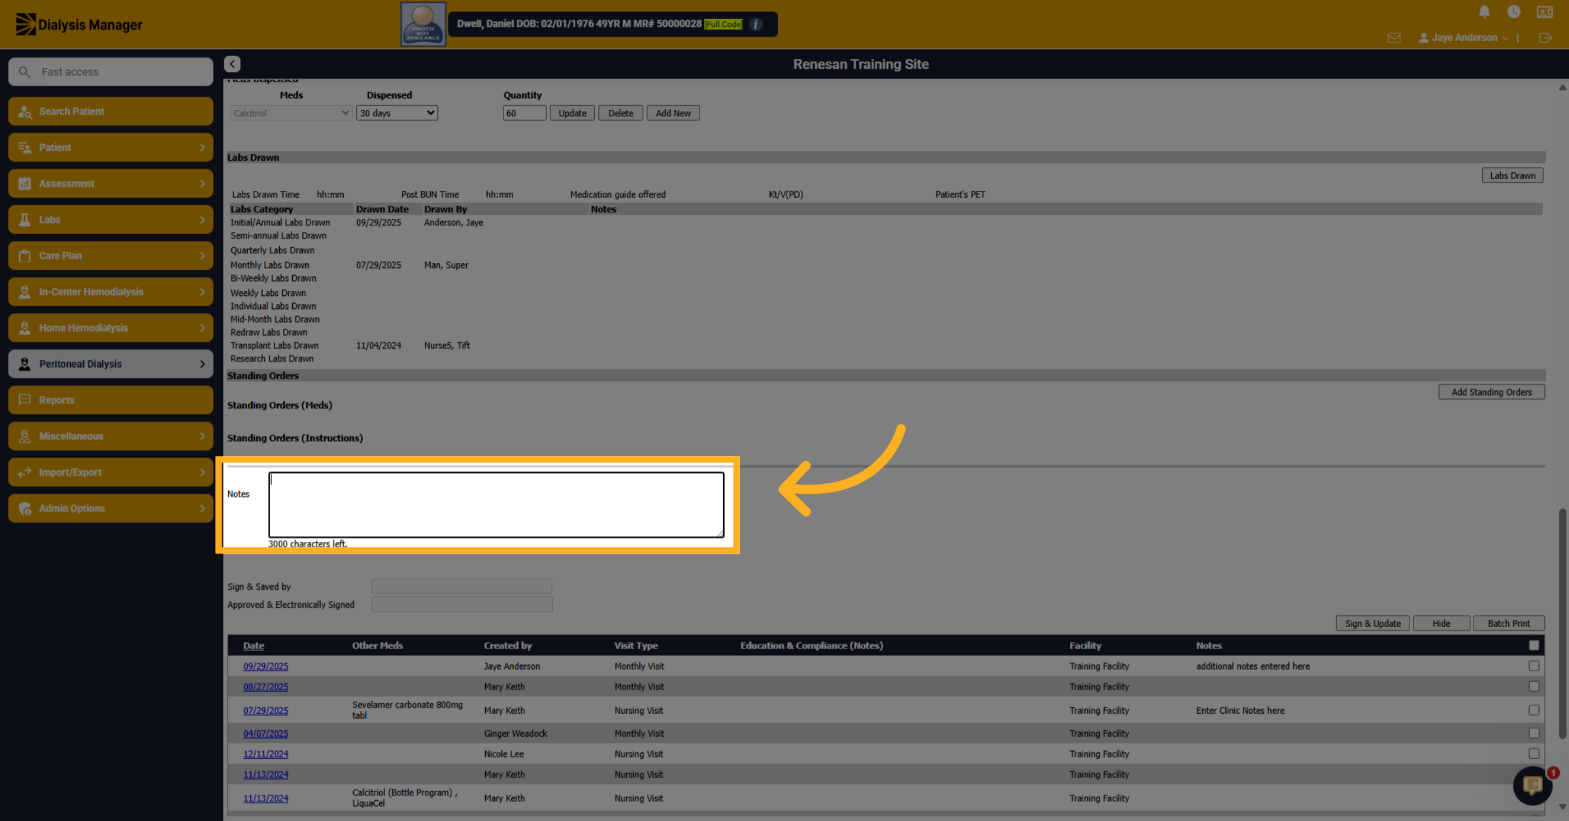Open the Calcitriol meds dropdown

291,113
